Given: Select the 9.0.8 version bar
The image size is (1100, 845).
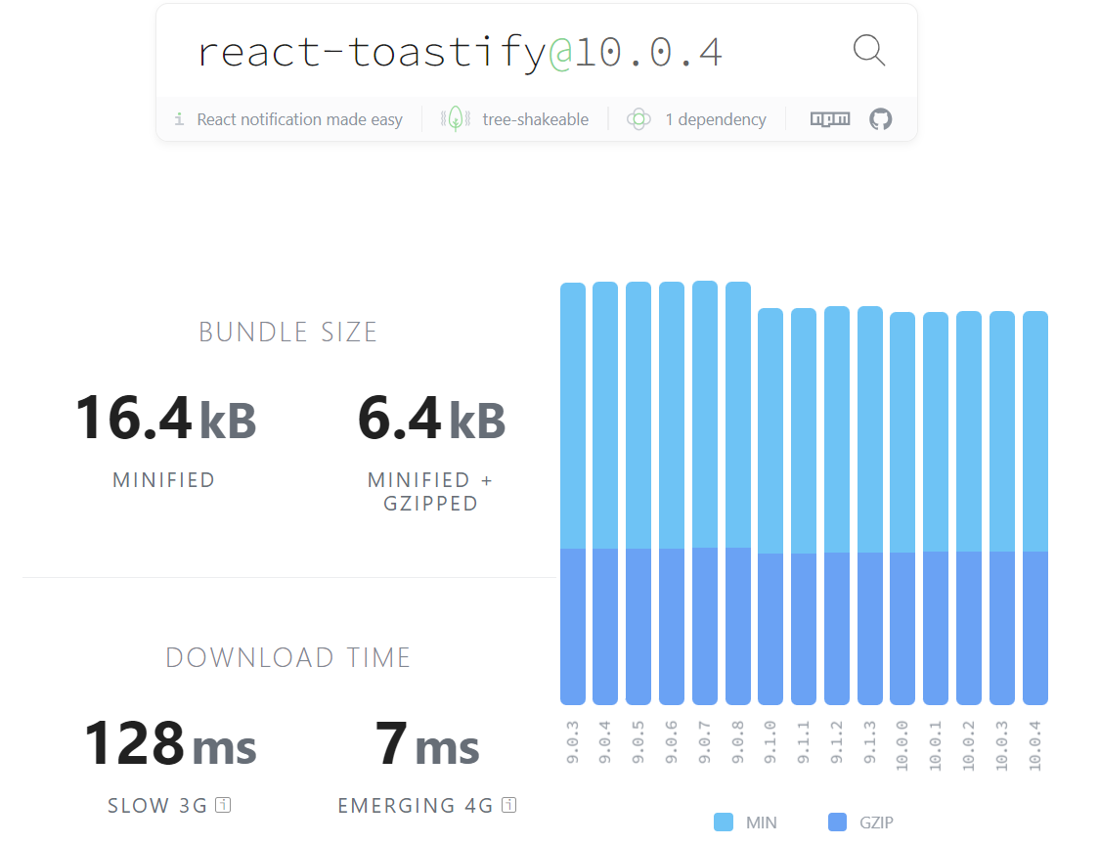Looking at the screenshot, I should [x=738, y=493].
